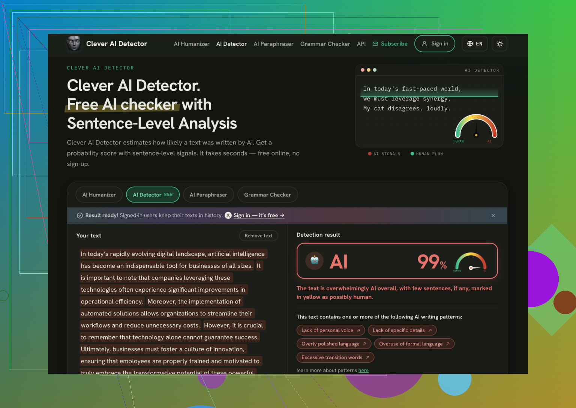The width and height of the screenshot is (576, 408).
Task: Click the Remove text button
Action: (x=258, y=235)
